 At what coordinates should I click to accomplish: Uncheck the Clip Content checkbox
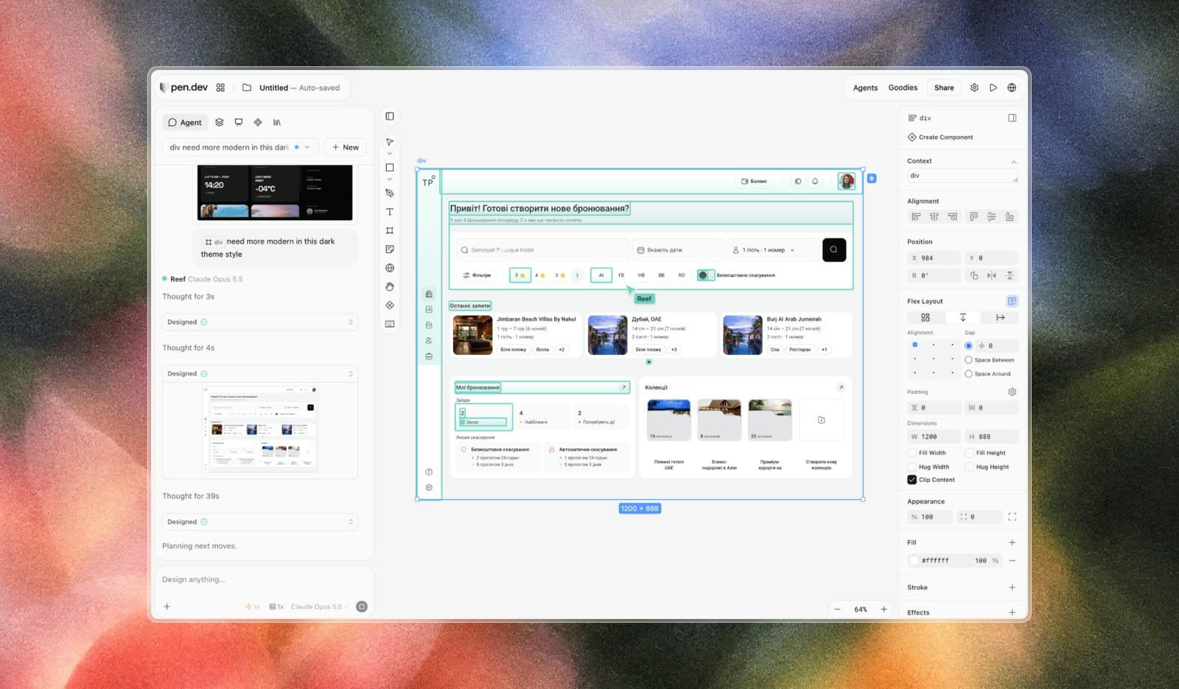(912, 480)
